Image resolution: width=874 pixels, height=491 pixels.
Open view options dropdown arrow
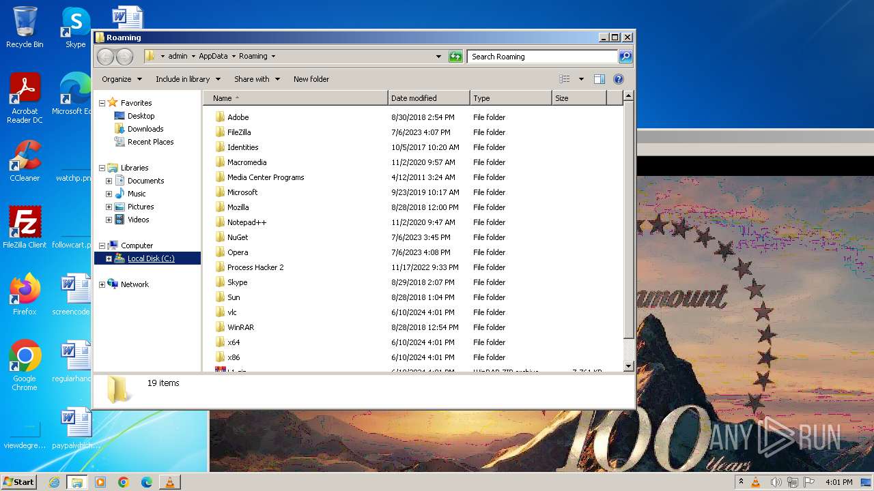581,79
